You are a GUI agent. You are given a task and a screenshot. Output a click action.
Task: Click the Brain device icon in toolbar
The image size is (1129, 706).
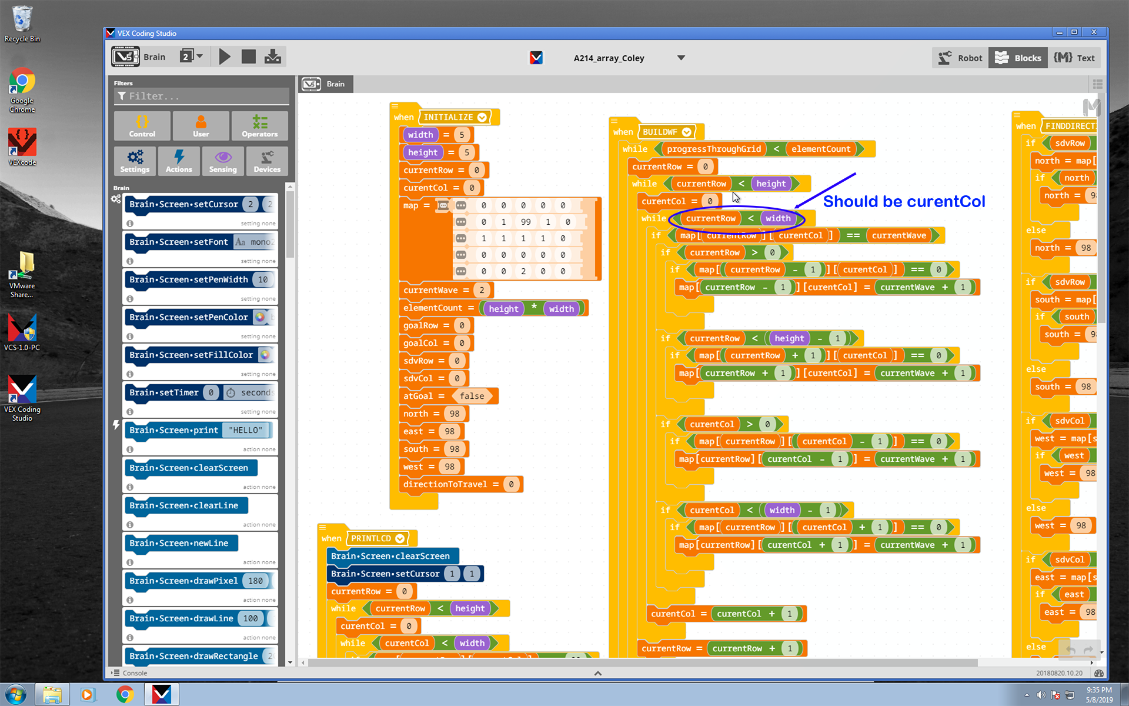click(125, 57)
